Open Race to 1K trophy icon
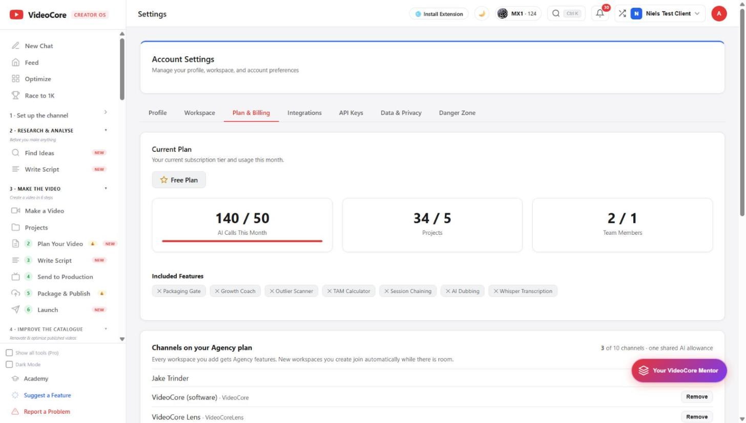This screenshot has width=746, height=423. coord(15,96)
